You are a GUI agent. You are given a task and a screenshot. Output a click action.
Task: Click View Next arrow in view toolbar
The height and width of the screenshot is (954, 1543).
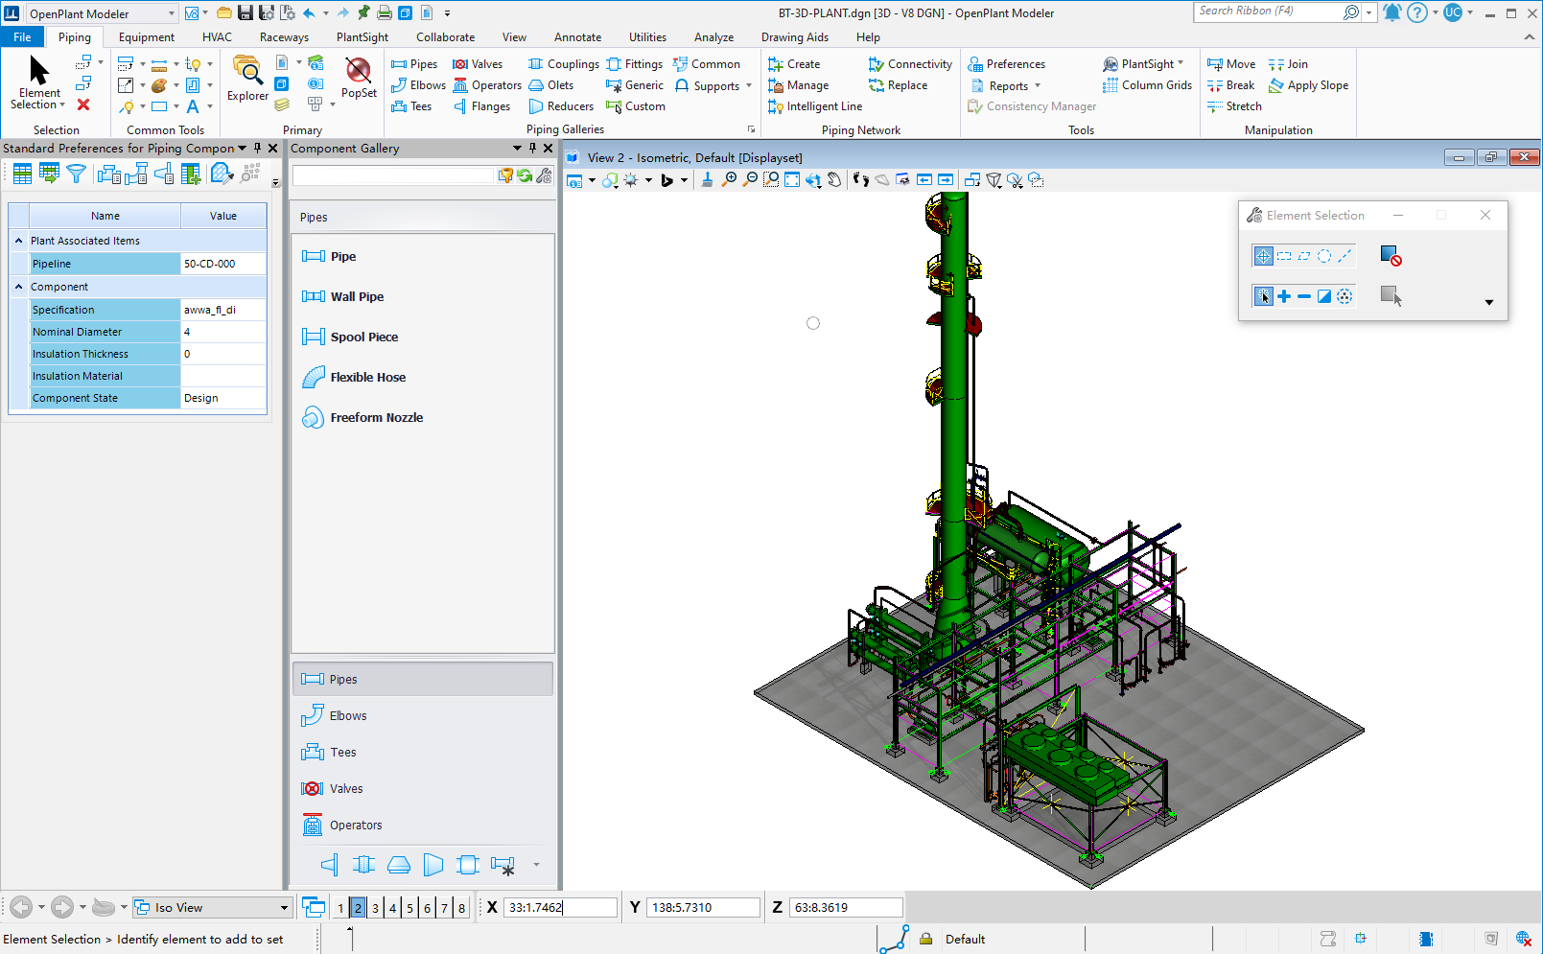(x=946, y=179)
